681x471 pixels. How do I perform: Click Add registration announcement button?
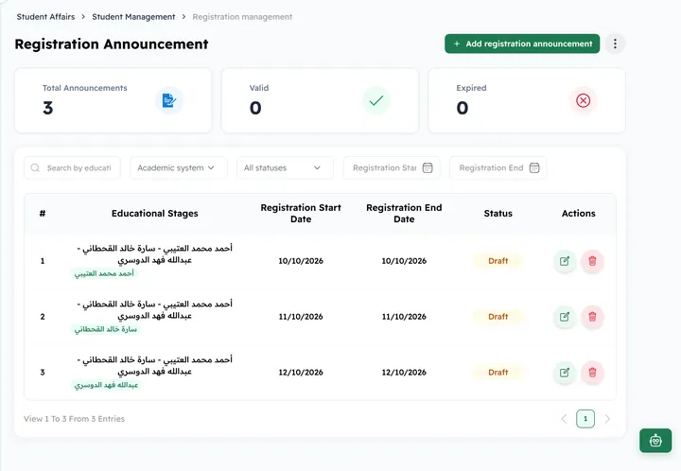coord(522,44)
